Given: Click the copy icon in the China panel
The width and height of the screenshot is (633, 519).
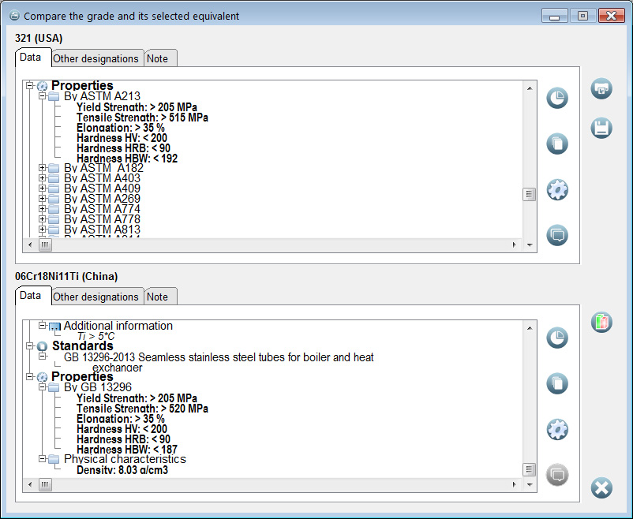Looking at the screenshot, I should coord(557,383).
